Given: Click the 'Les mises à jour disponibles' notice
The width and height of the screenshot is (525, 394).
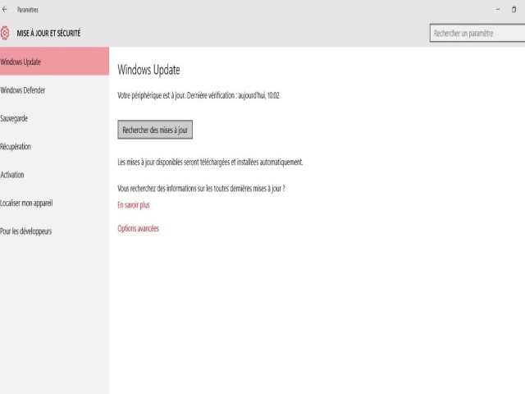Looking at the screenshot, I should 210,163.
